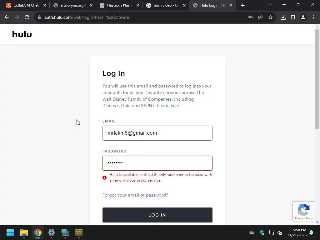320x240 pixels.
Task: Switch to the Google search tab
Action: [165, 6]
